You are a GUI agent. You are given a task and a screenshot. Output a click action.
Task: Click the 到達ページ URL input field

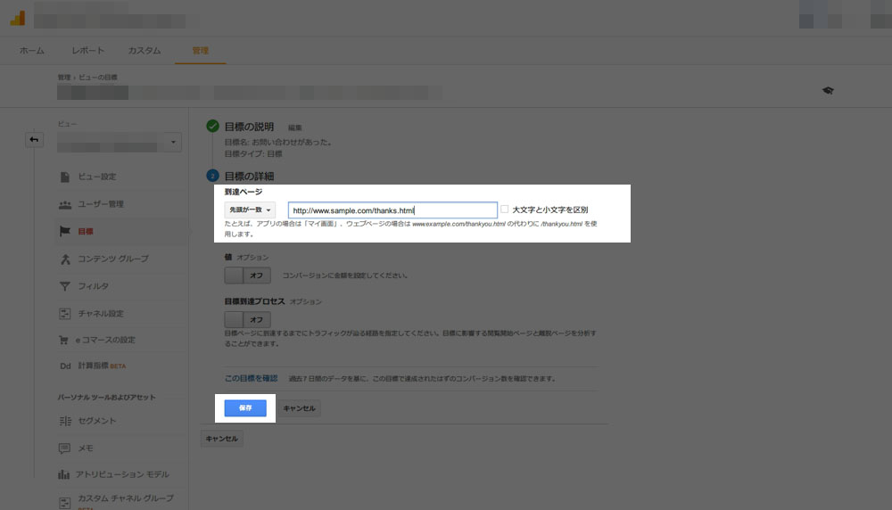[x=392, y=210]
